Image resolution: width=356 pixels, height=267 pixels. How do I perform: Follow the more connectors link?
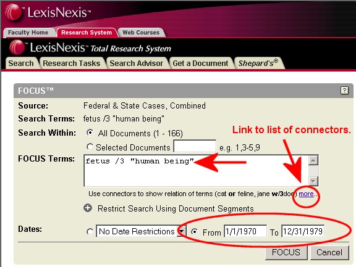coord(307,194)
